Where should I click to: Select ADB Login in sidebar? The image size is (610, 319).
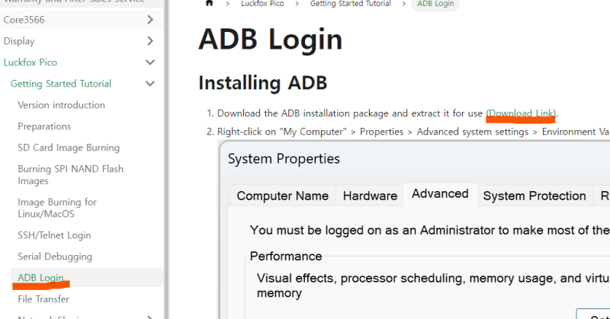40,278
